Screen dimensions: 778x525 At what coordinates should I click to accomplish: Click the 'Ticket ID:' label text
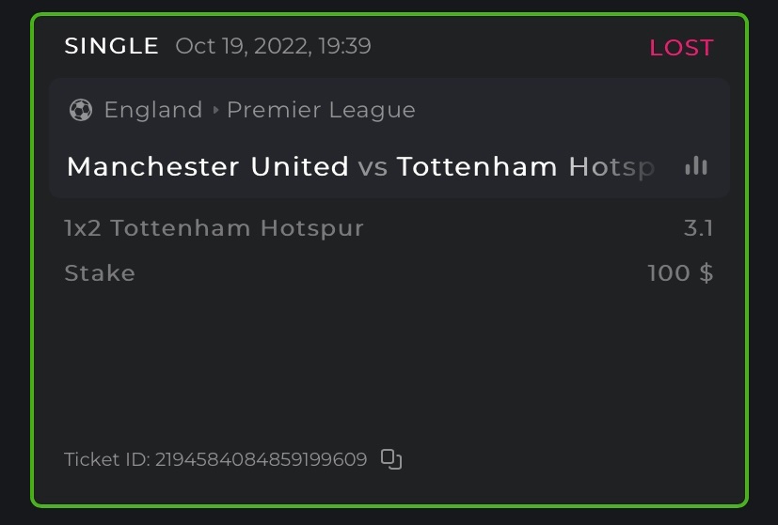(107, 459)
